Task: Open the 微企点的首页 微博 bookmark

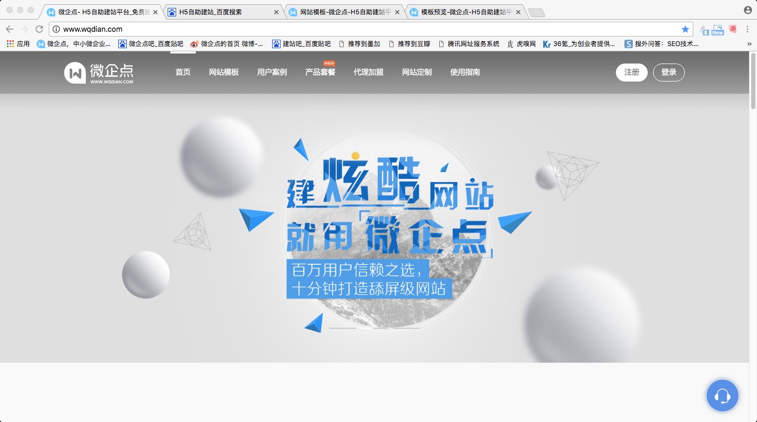Action: (x=227, y=44)
